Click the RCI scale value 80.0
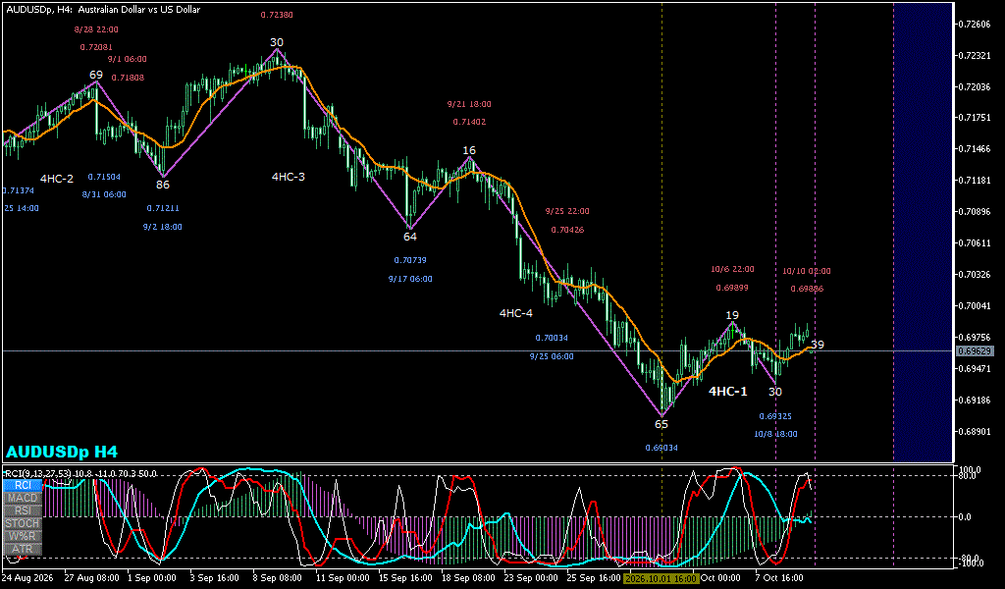Viewport: 1005px width, 589px height. pyautogui.click(x=967, y=475)
